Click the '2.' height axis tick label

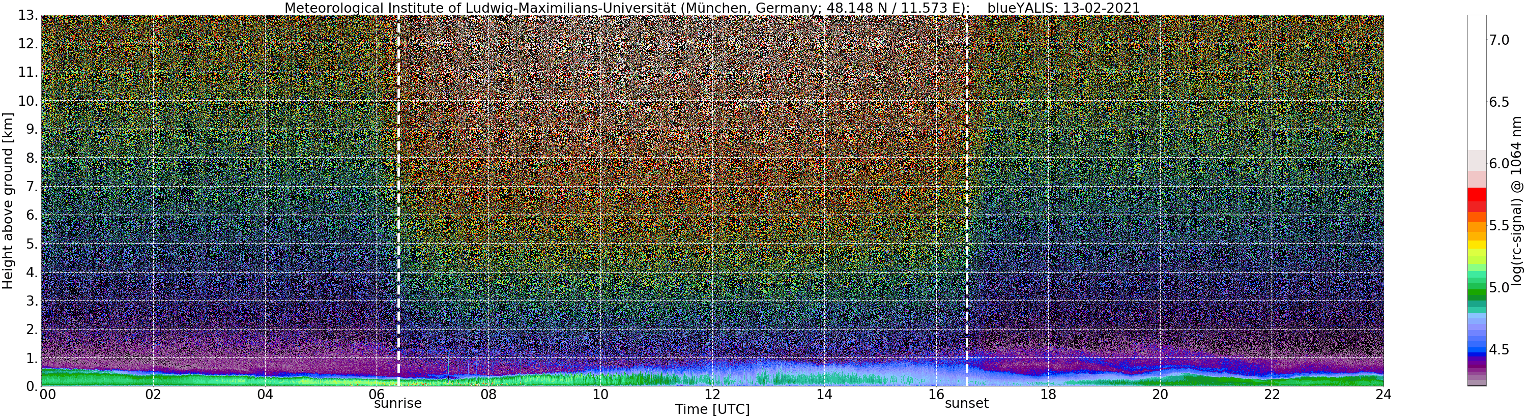32,329
